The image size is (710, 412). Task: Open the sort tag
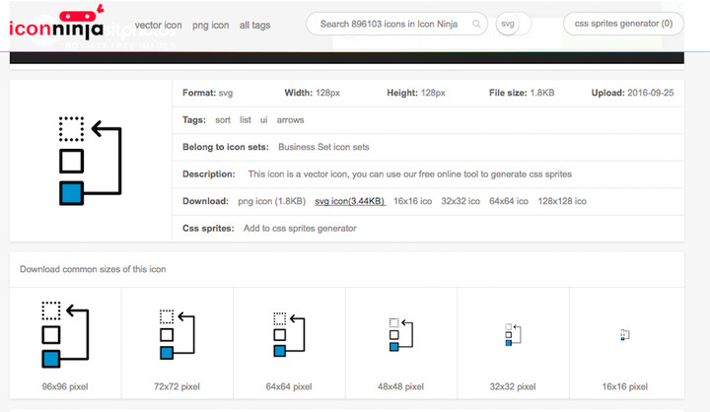(x=222, y=120)
